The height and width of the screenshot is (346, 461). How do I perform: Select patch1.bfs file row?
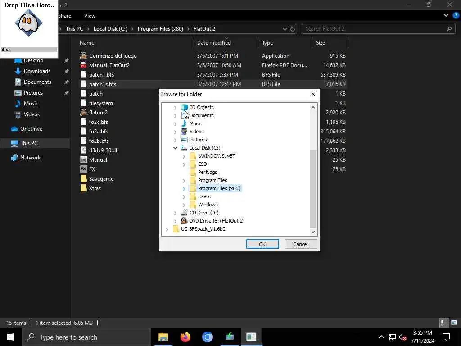pyautogui.click(x=212, y=74)
